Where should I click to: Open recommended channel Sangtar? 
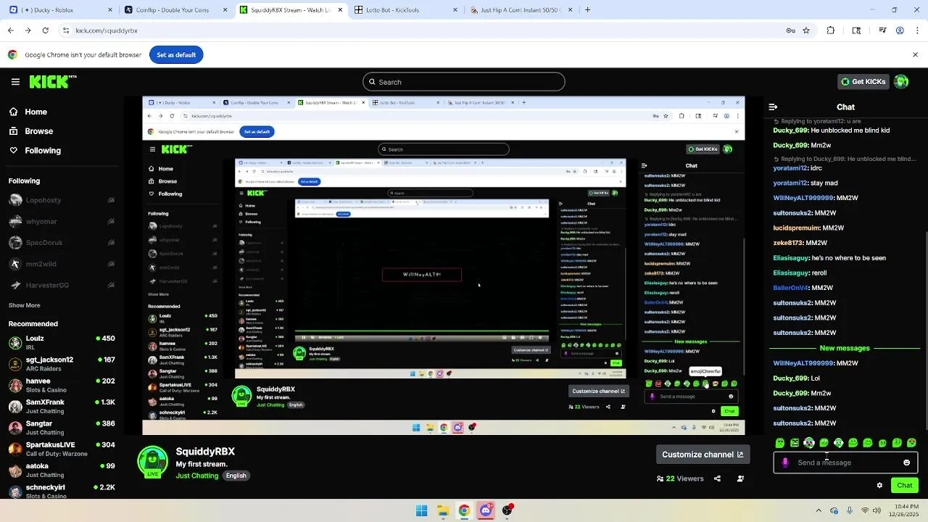click(62, 428)
